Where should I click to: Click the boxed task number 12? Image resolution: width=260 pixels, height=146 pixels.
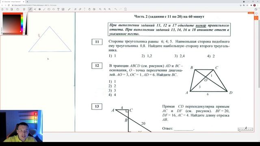tap(97, 66)
